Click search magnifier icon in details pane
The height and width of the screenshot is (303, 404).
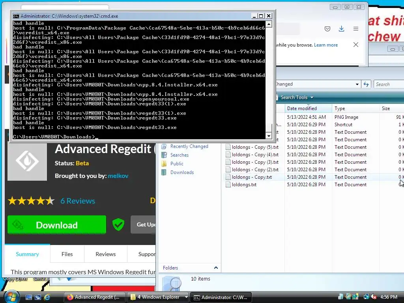click(172, 283)
